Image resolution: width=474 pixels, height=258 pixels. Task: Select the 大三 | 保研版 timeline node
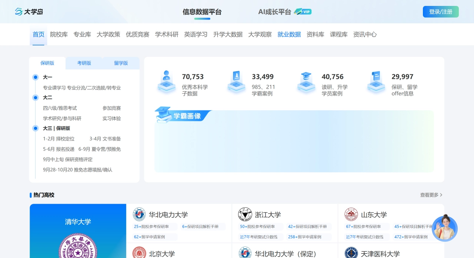pos(36,128)
